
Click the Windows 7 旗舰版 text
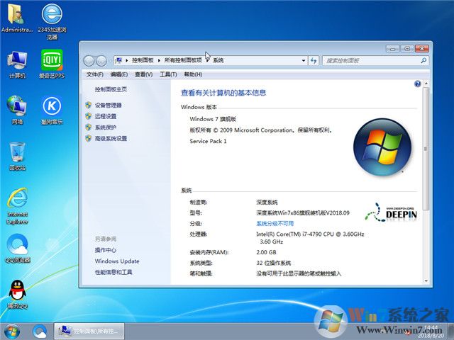[213, 119]
